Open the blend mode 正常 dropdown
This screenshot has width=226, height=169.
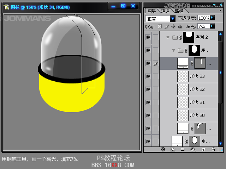[x=173, y=18]
